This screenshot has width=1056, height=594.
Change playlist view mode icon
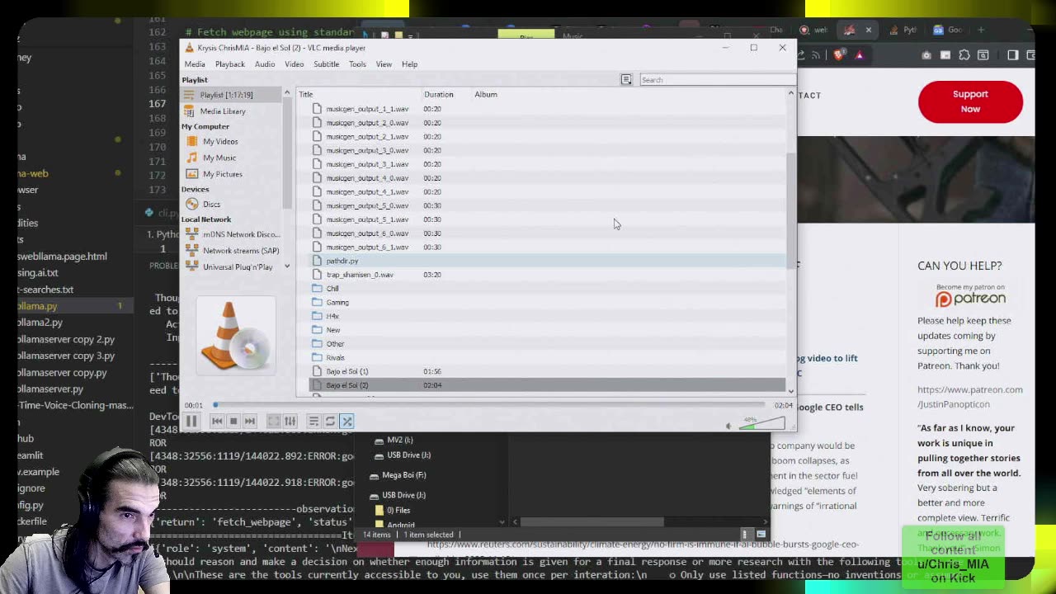point(626,80)
